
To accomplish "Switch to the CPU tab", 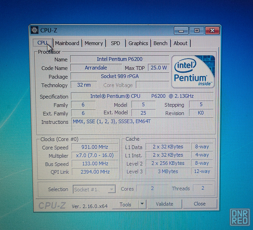I will pos(43,43).
